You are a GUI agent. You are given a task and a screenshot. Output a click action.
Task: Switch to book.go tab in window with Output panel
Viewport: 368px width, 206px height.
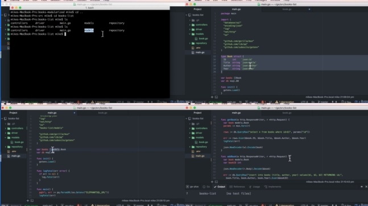[x=287, y=113]
